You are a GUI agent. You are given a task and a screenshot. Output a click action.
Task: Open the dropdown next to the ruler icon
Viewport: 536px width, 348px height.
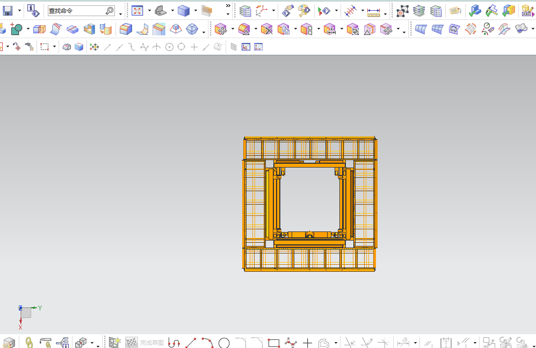[x=385, y=13]
